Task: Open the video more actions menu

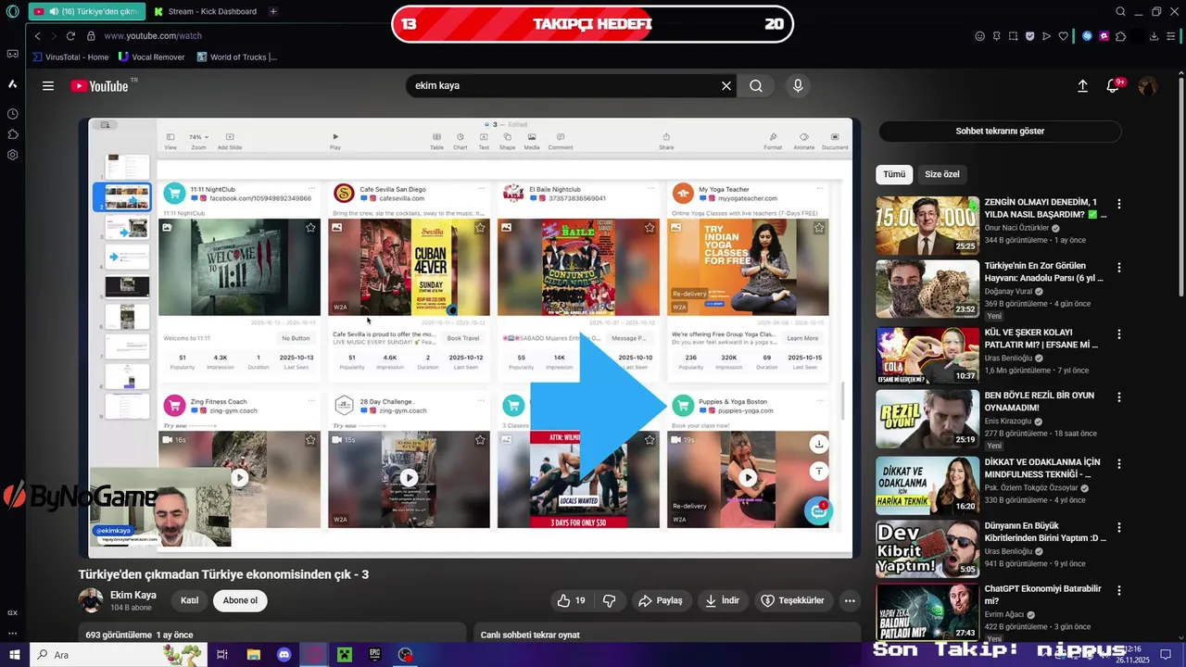Action: pos(850,600)
